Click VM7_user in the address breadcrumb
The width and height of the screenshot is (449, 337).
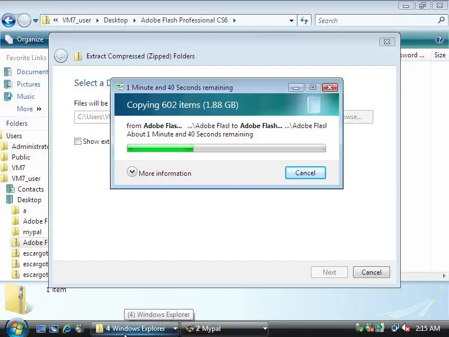[76, 20]
